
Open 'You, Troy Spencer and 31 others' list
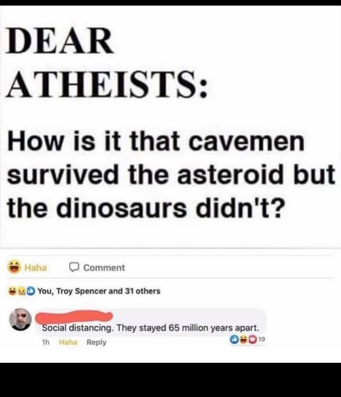(99, 291)
